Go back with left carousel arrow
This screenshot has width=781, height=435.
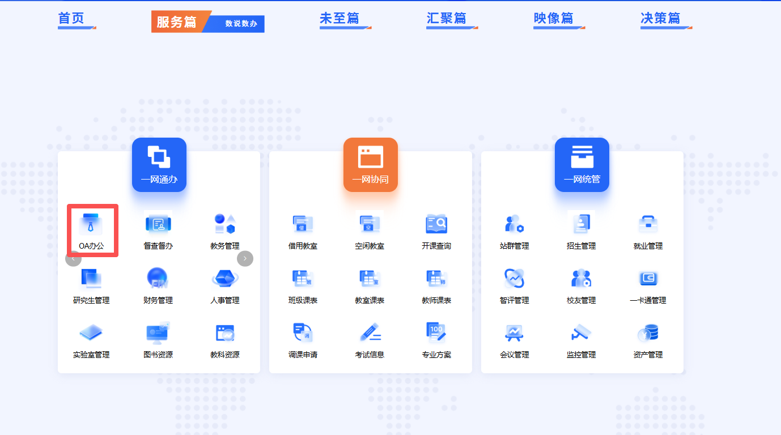(73, 258)
